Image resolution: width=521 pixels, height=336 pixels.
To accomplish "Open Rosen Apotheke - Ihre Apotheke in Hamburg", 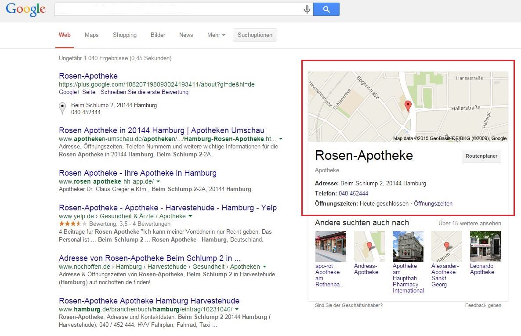I will click(x=137, y=173).
